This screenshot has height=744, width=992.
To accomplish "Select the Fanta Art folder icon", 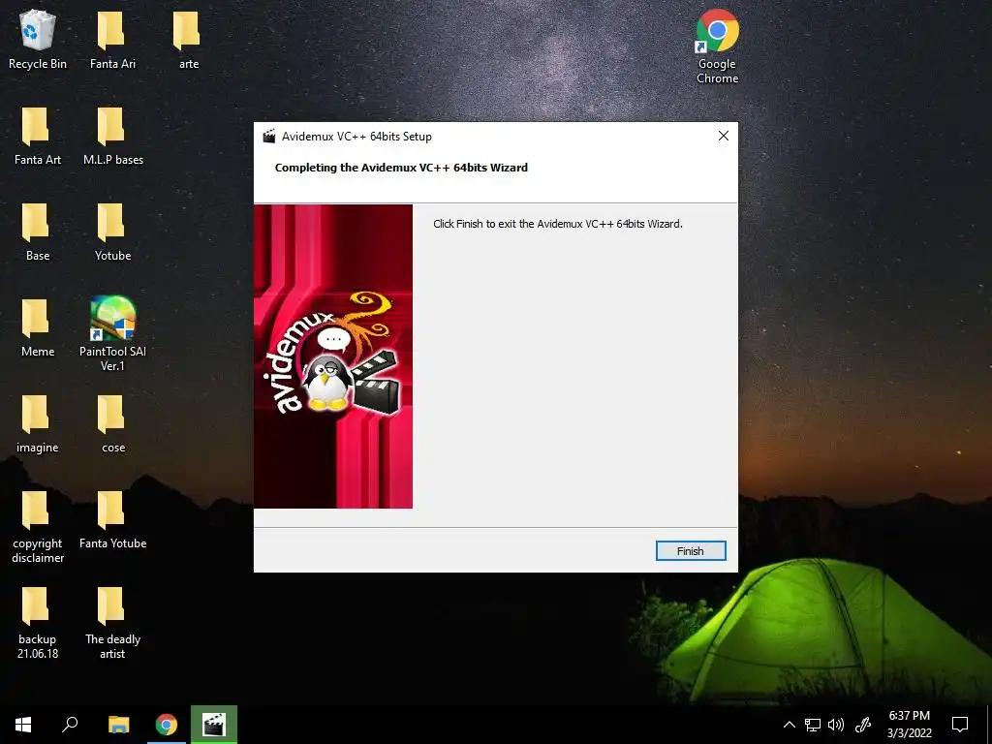I will 38,137.
